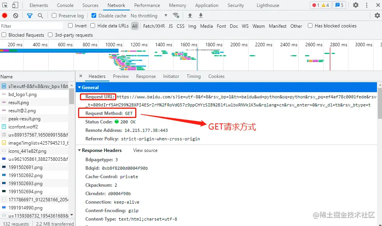The width and height of the screenshot is (382, 226).
Task: Tick 3rd-party requests checkbox
Action: tap(50, 35)
